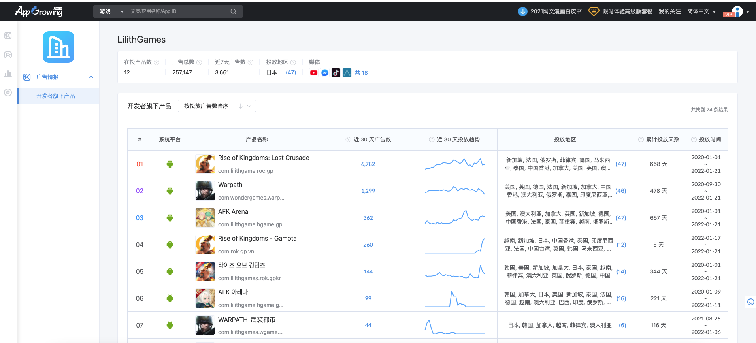Click the TikTok media icon
Screen dimensions: 756x343
(x=336, y=73)
